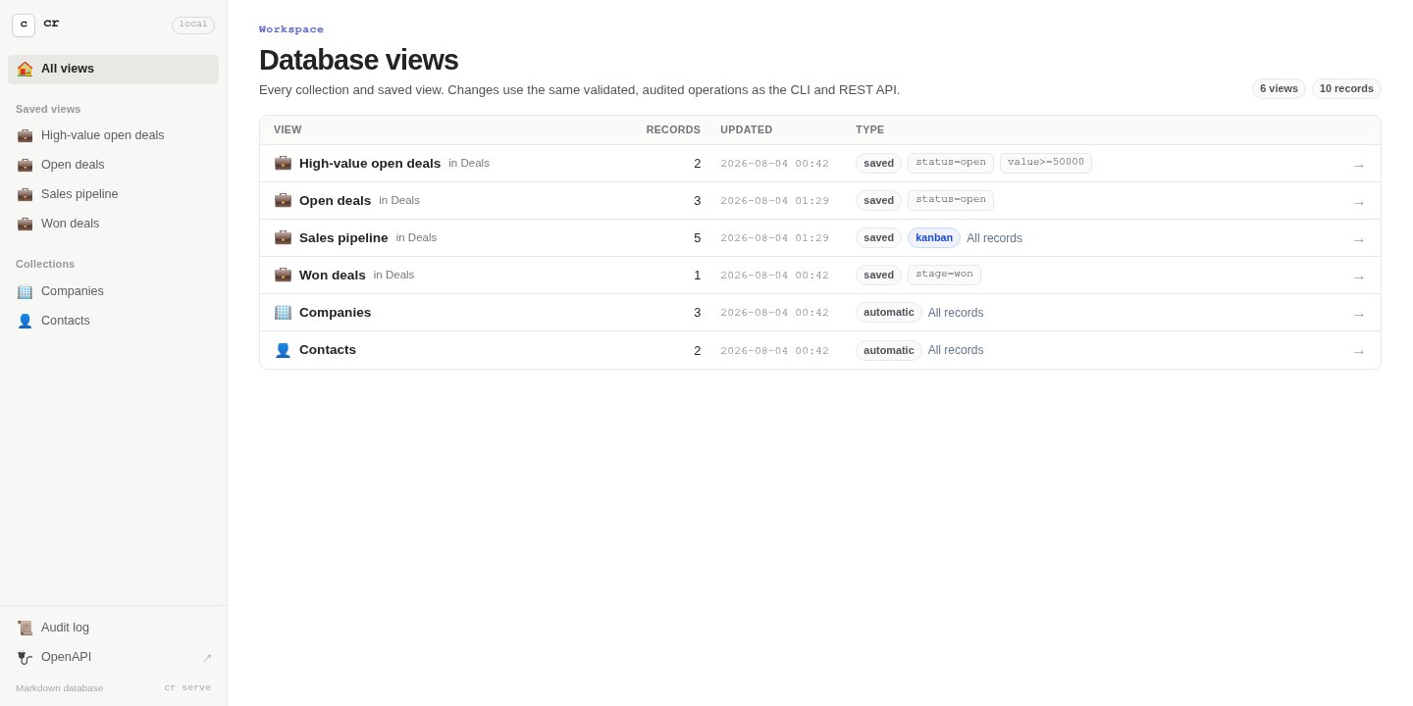The image size is (1413, 706).
Task: Click the Workspace breadcrumb label
Action: pyautogui.click(x=291, y=29)
